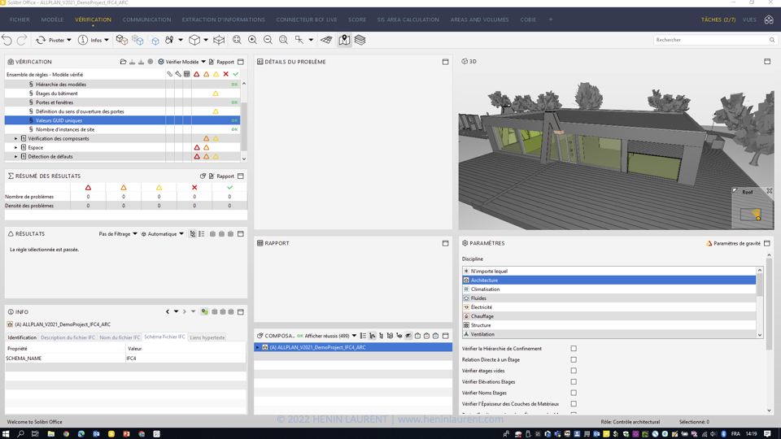Switch to the Identification tab in Info
Screen dimensions: 781x439
[22, 337]
